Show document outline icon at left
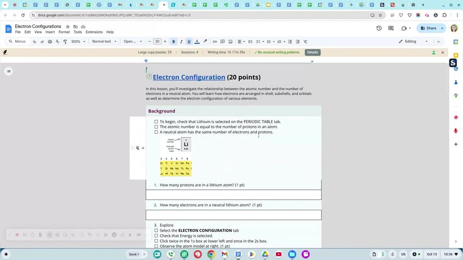Viewport: 463px width, 260px height. click(8, 71)
